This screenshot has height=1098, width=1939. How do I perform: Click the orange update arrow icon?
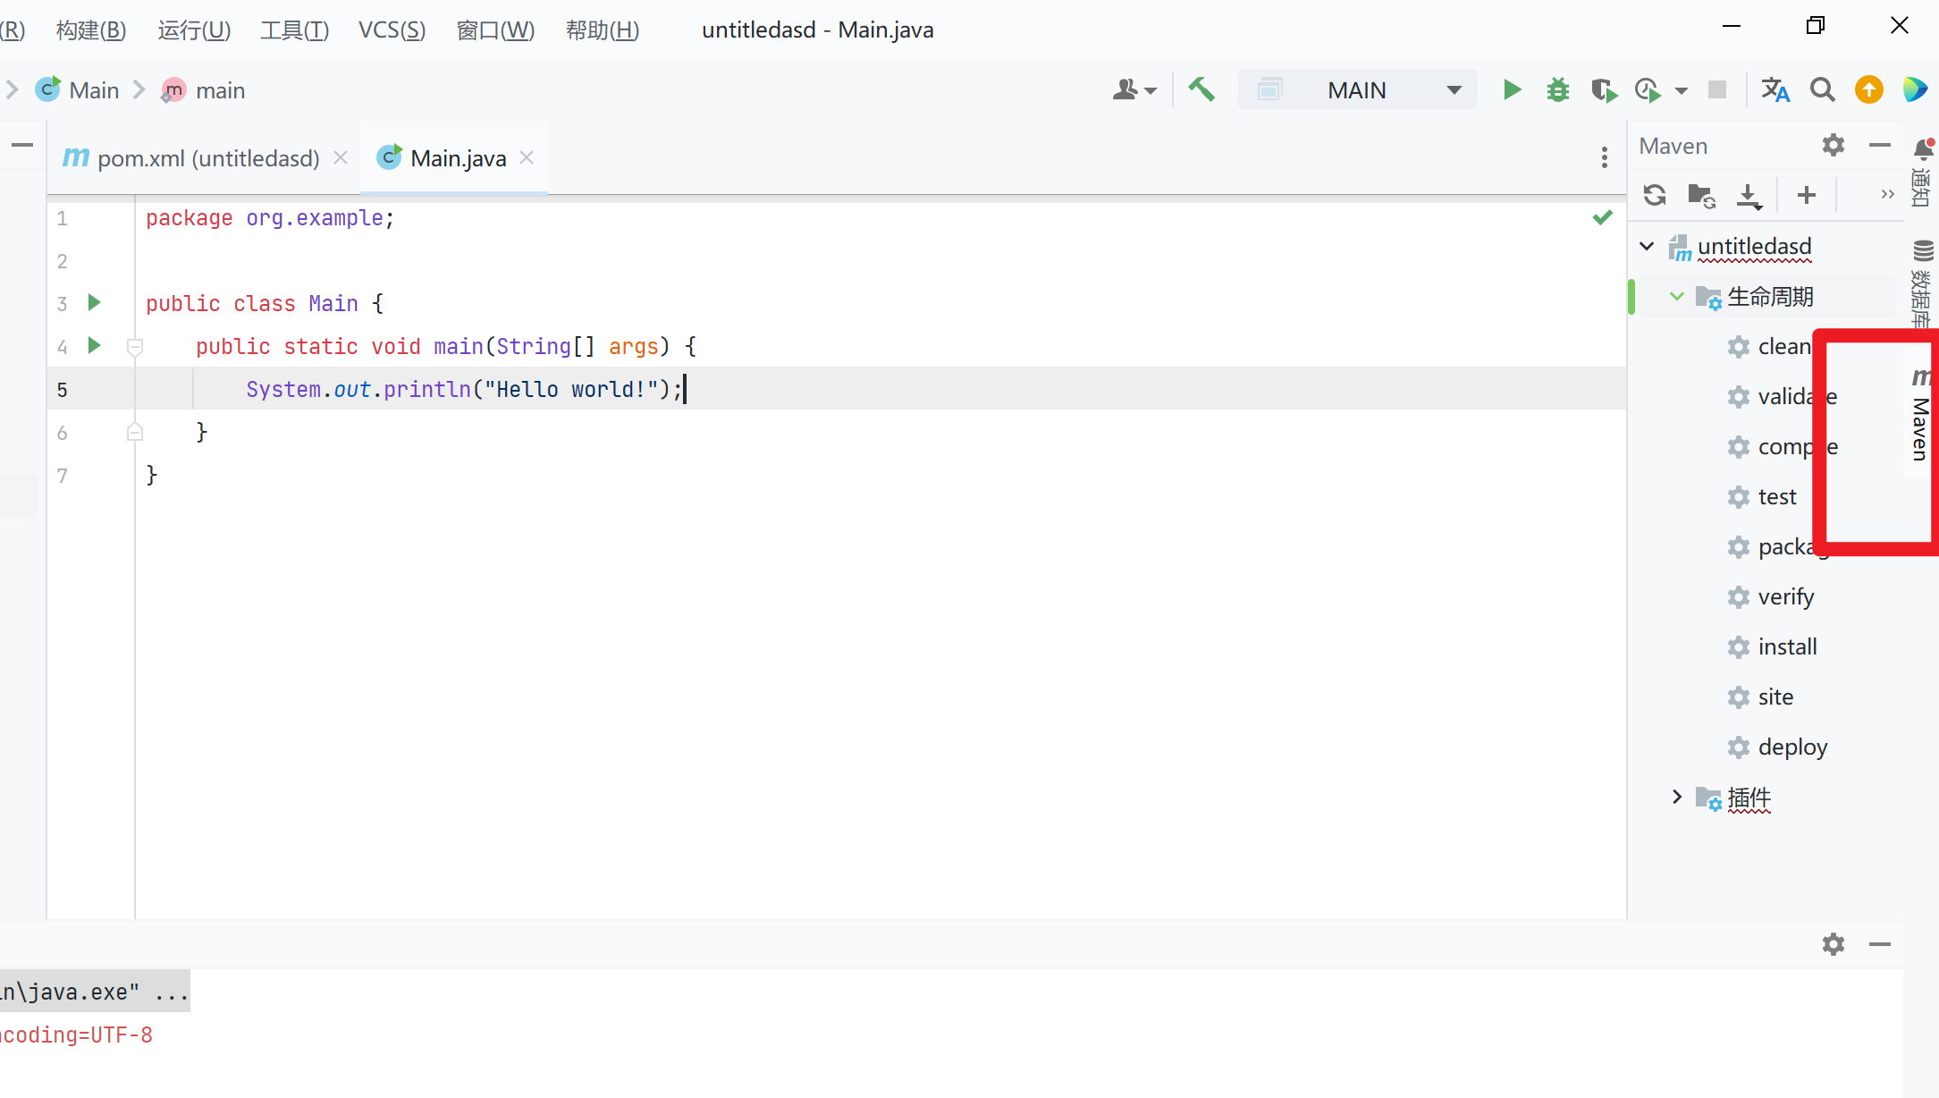[1869, 90]
